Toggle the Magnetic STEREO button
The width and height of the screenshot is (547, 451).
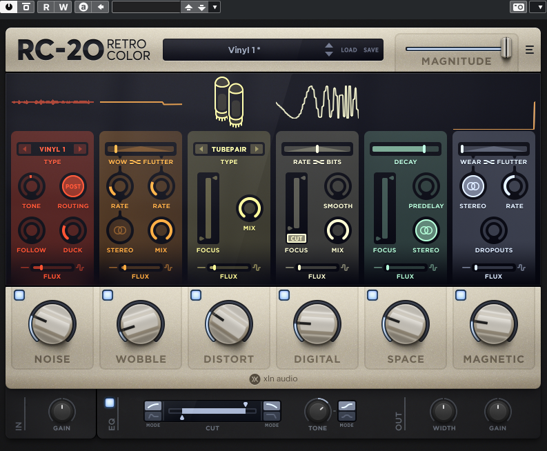click(473, 186)
